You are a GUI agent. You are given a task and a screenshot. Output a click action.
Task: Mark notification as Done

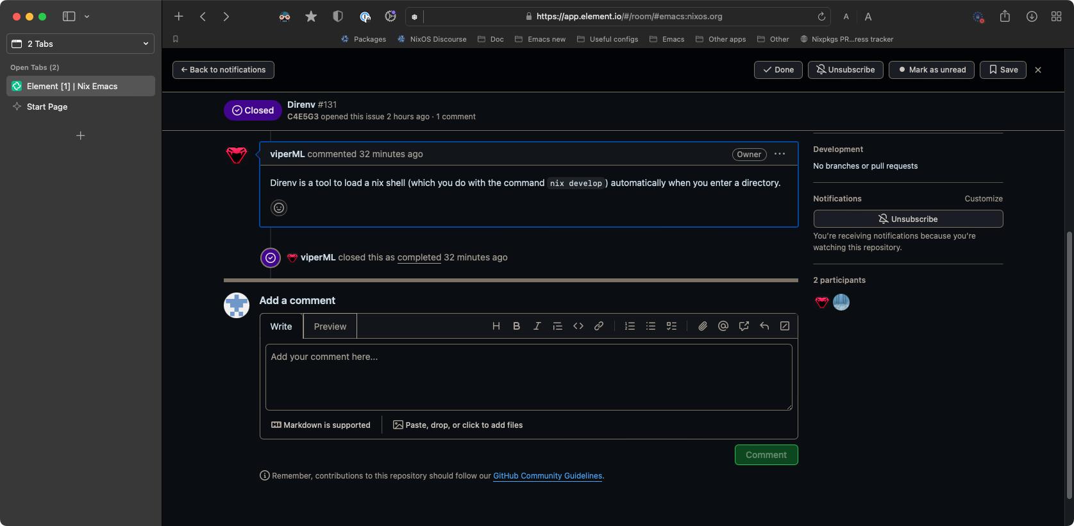[778, 70]
